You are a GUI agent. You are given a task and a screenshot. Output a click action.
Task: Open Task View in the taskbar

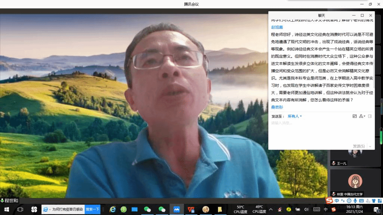pyautogui.click(x=20, y=209)
